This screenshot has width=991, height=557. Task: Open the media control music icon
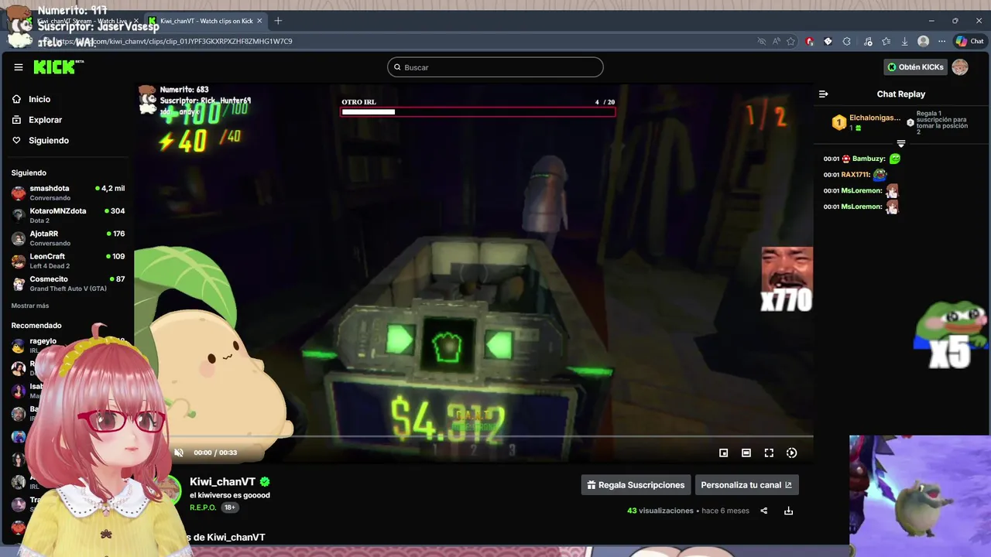pyautogui.click(x=868, y=42)
